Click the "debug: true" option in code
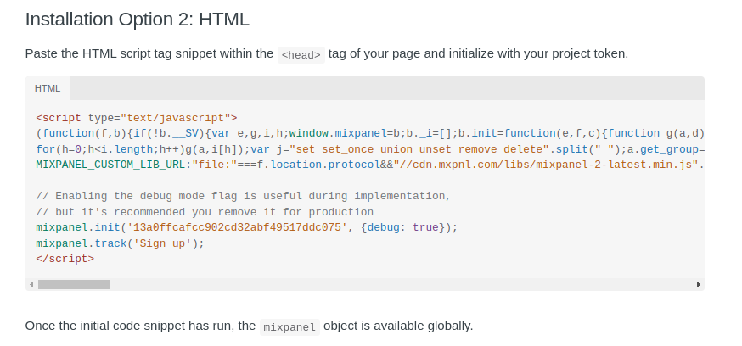This screenshot has height=346, width=742. (401, 227)
